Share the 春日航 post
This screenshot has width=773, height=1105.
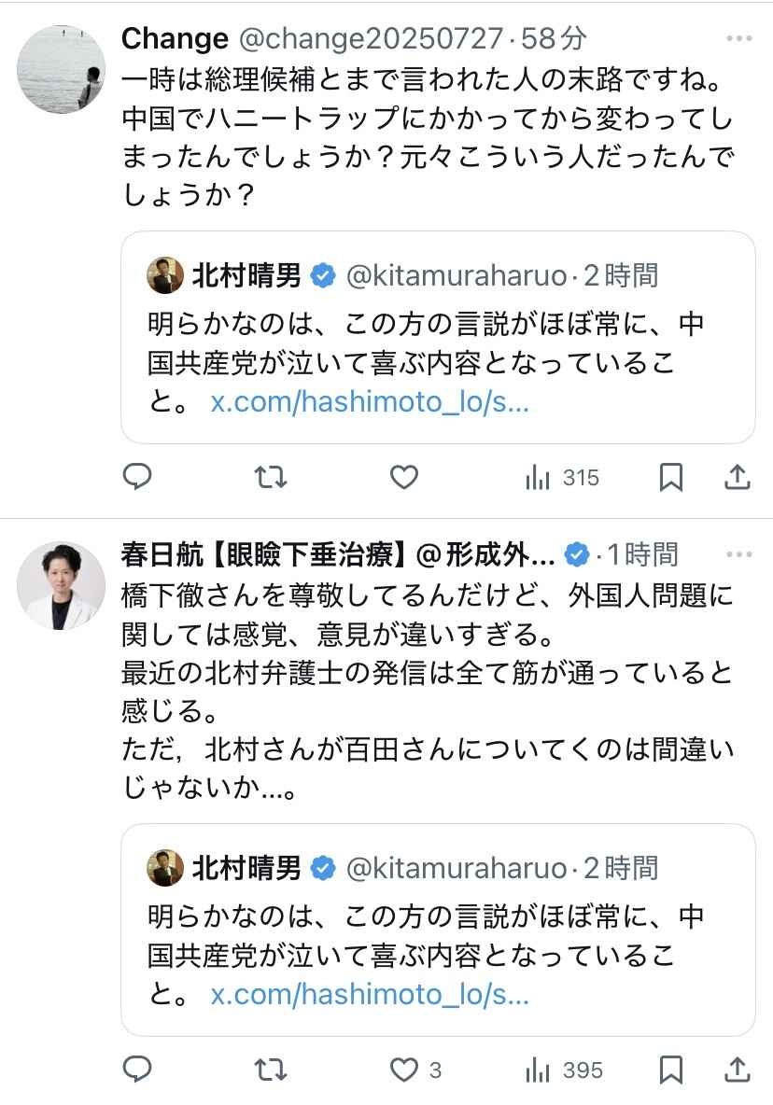(x=738, y=1070)
